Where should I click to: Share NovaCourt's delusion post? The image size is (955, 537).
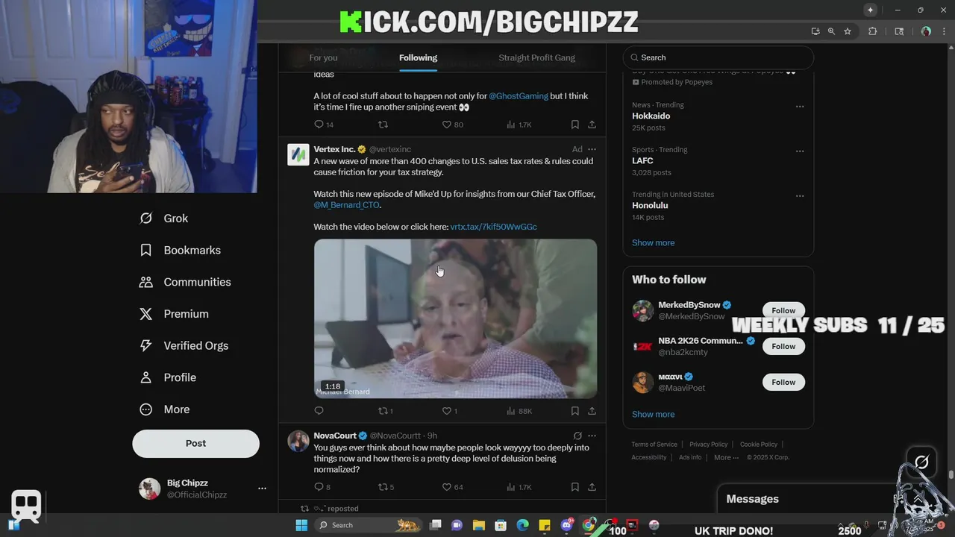point(592,487)
